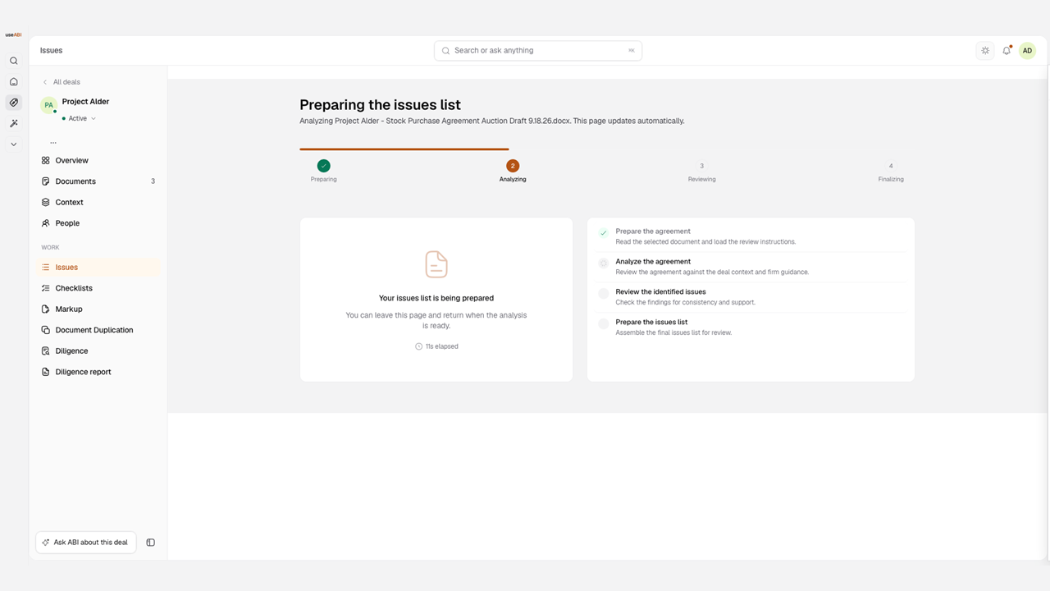This screenshot has height=591, width=1050.
Task: Click the 'Prepare the issues list' task
Action: point(751,328)
